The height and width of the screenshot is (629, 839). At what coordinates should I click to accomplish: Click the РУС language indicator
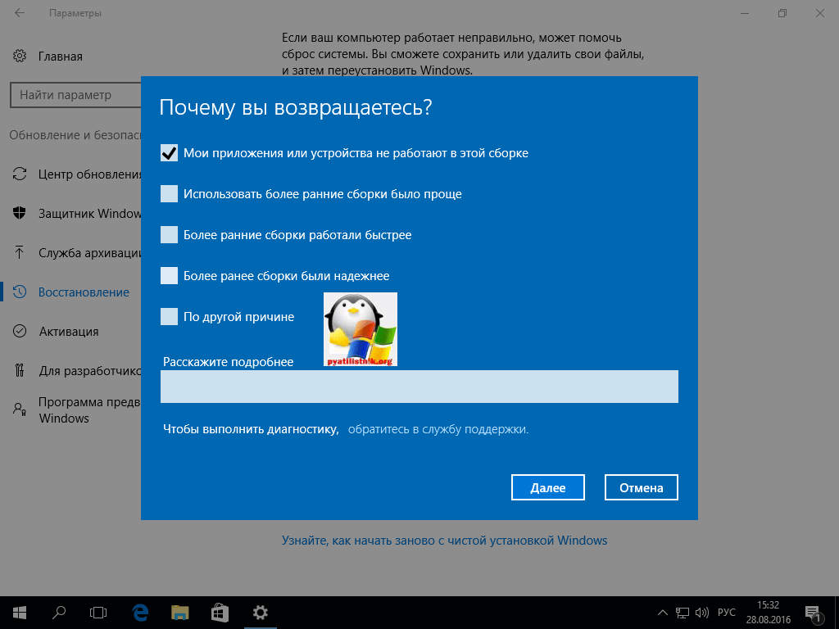click(726, 613)
